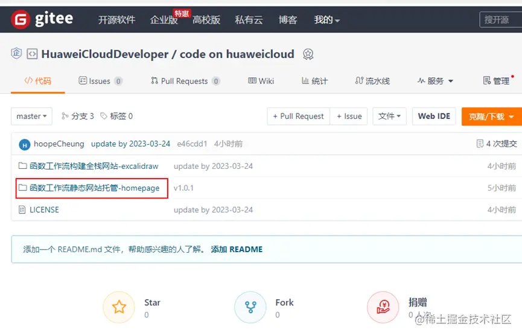Open the Wiki tab
The height and width of the screenshot is (336, 522).
click(x=261, y=81)
